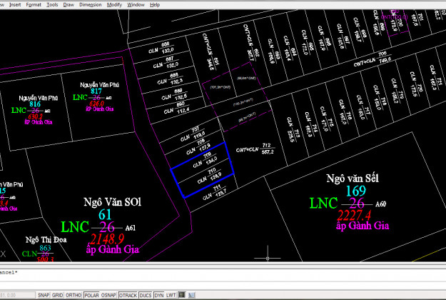The height and width of the screenshot is (300, 446).
Task: Toggle ORTHO mode button
Action: 74,294
